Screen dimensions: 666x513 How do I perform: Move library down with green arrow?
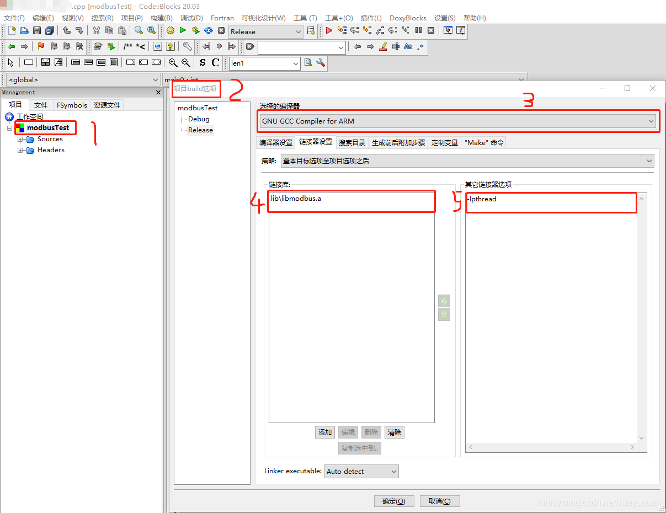pyautogui.click(x=444, y=315)
